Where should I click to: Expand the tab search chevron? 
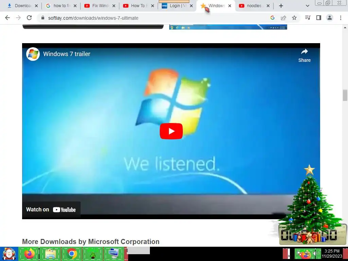coord(307,6)
